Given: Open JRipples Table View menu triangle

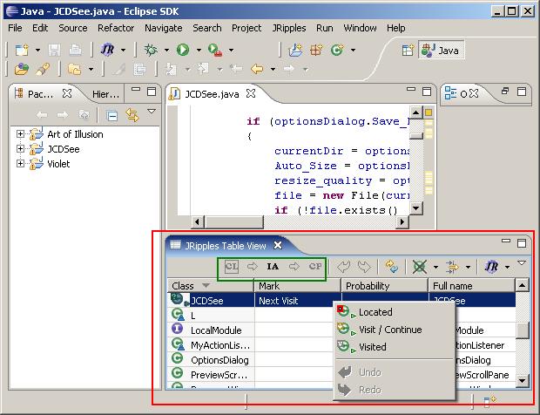Looking at the screenshot, I should tap(522, 263).
